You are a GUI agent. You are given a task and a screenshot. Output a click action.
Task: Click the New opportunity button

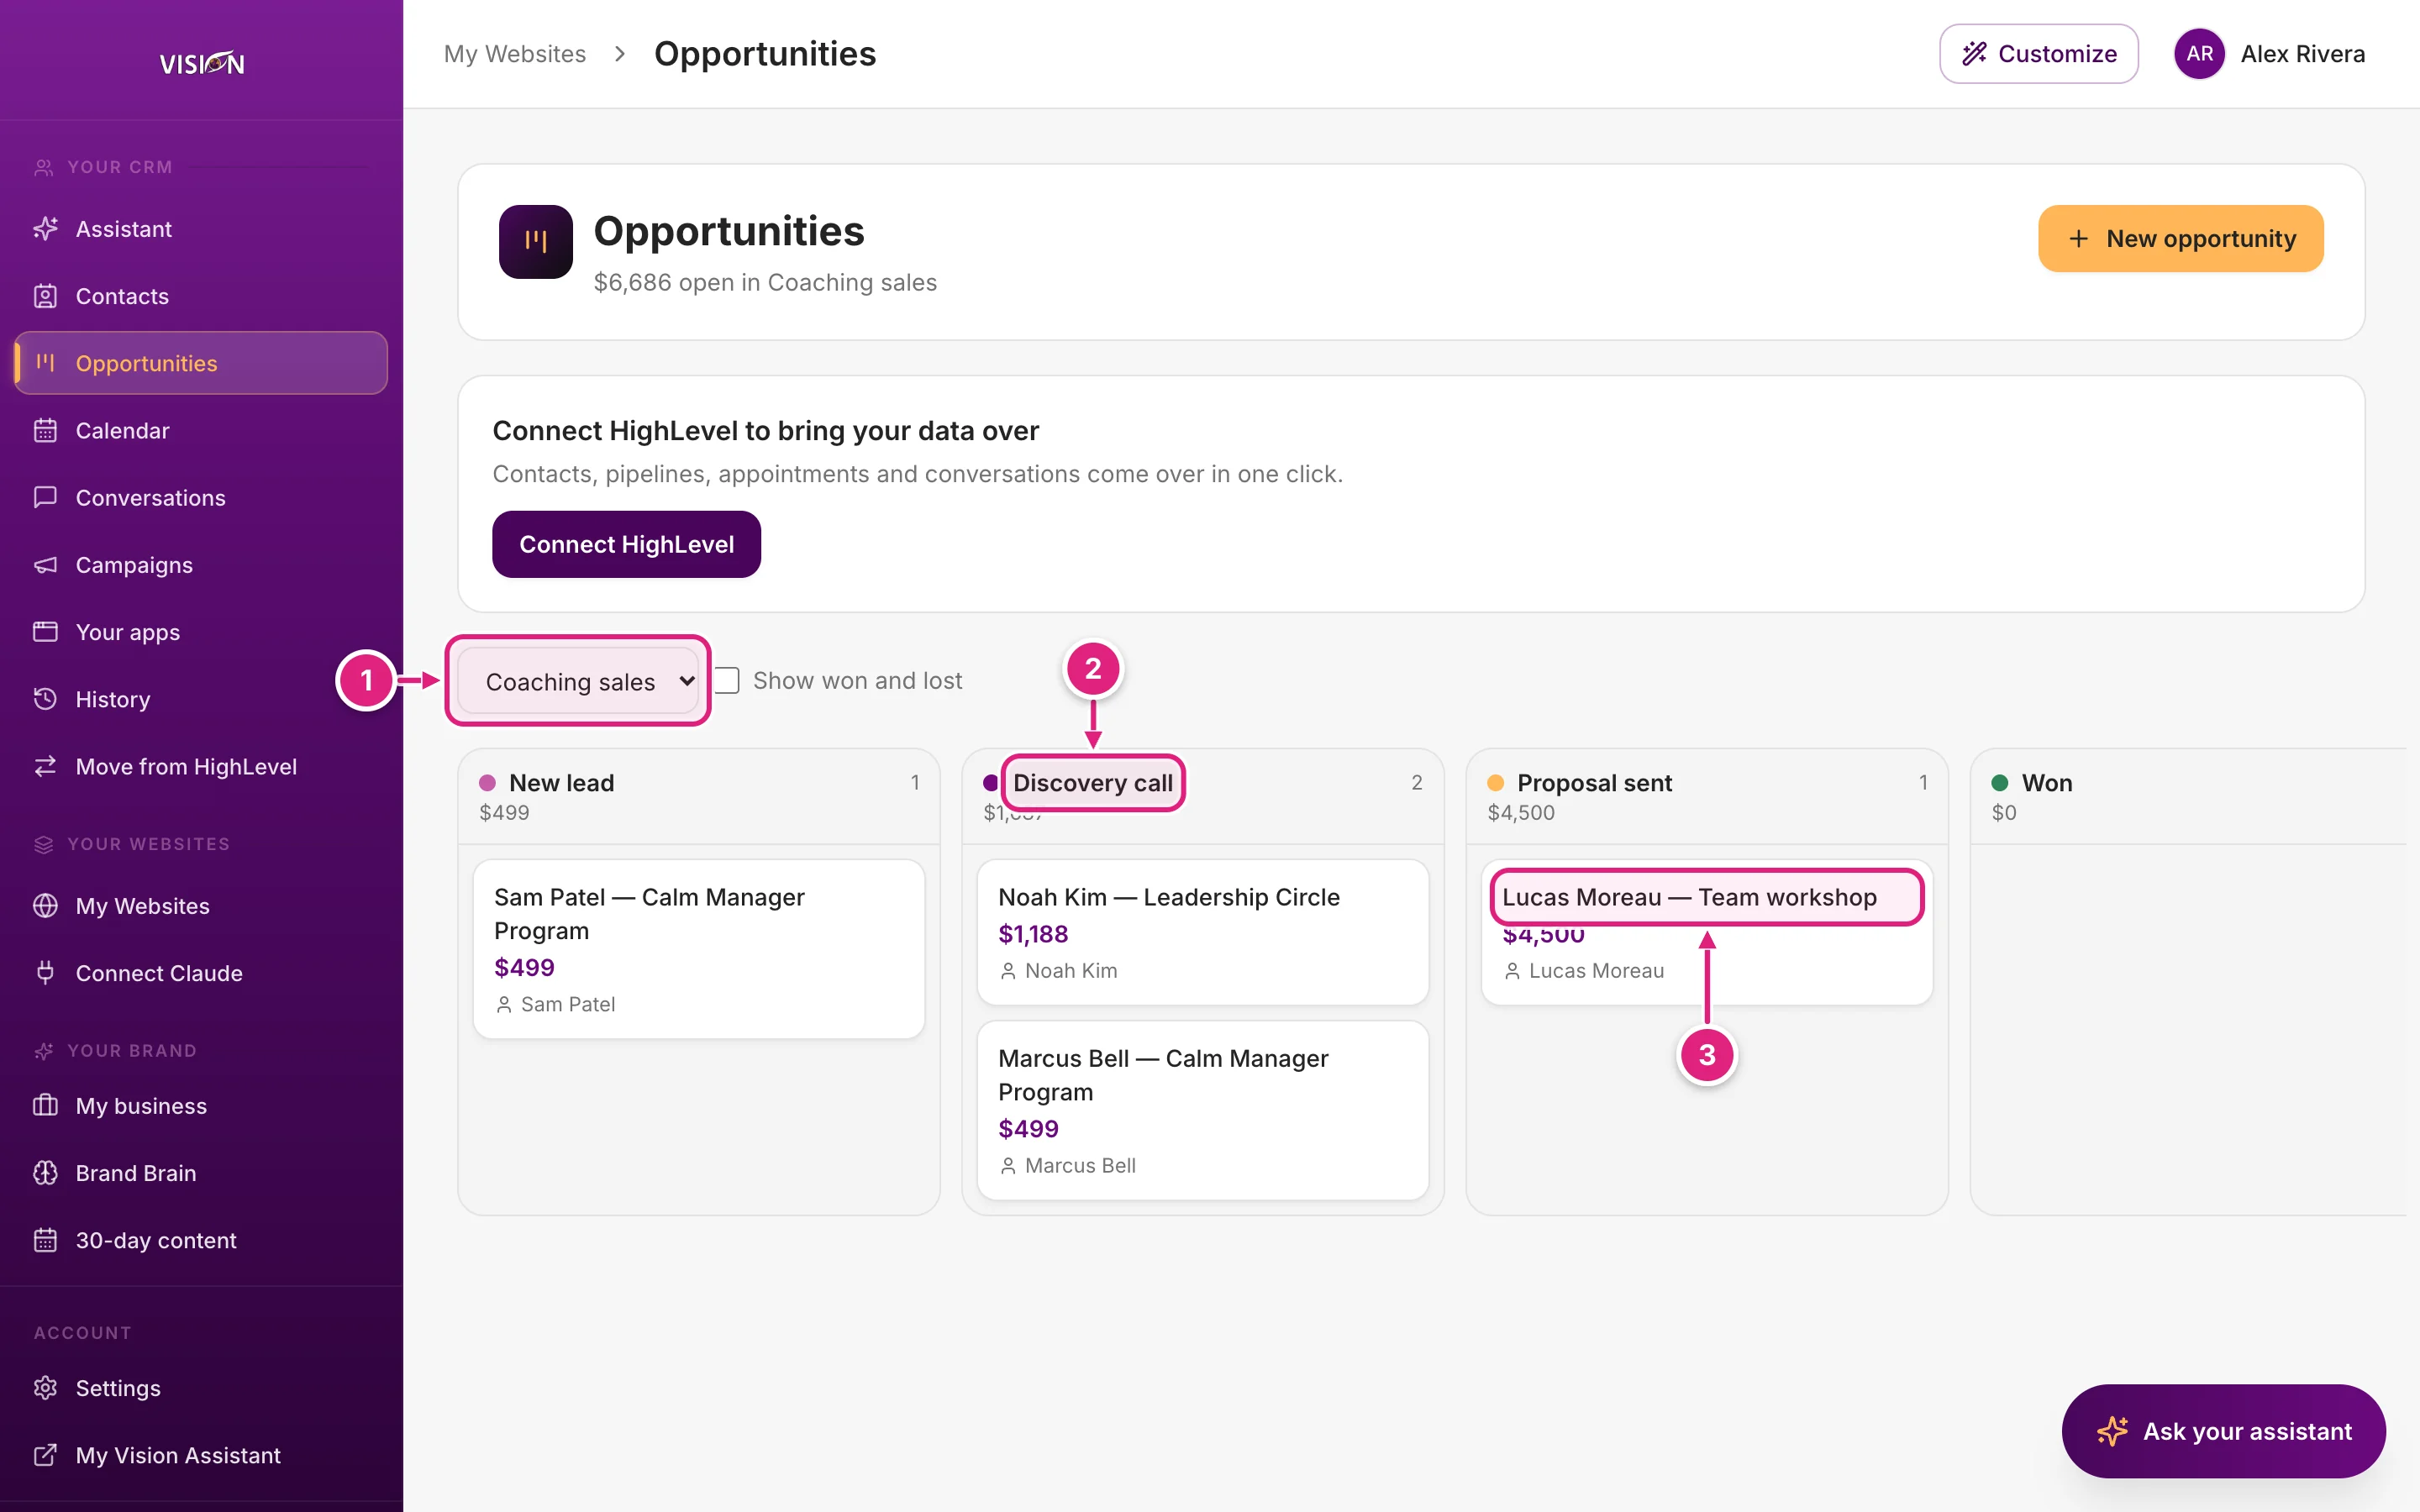(x=2181, y=239)
